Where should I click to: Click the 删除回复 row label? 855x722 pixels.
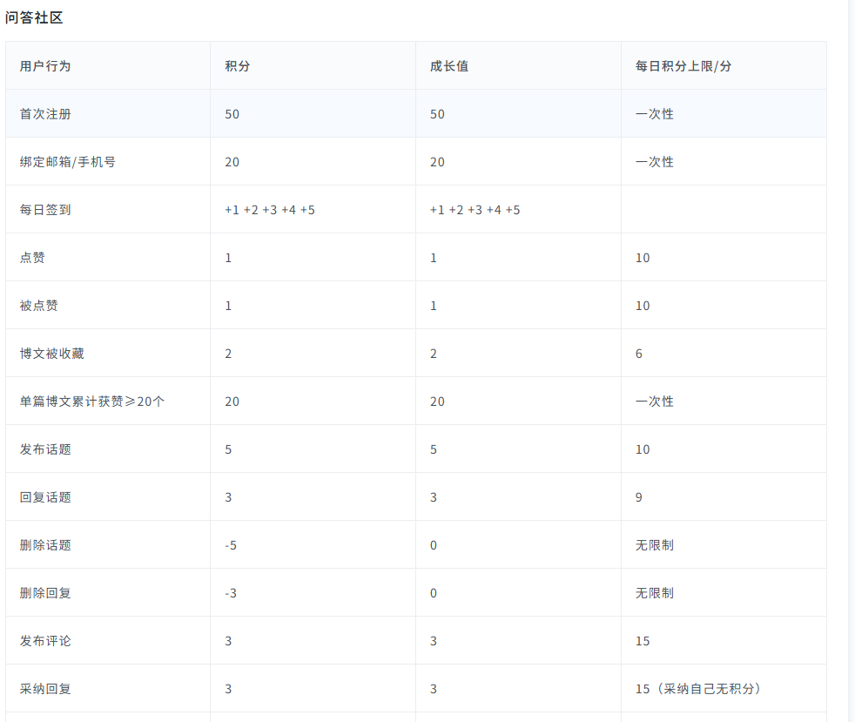tap(45, 593)
